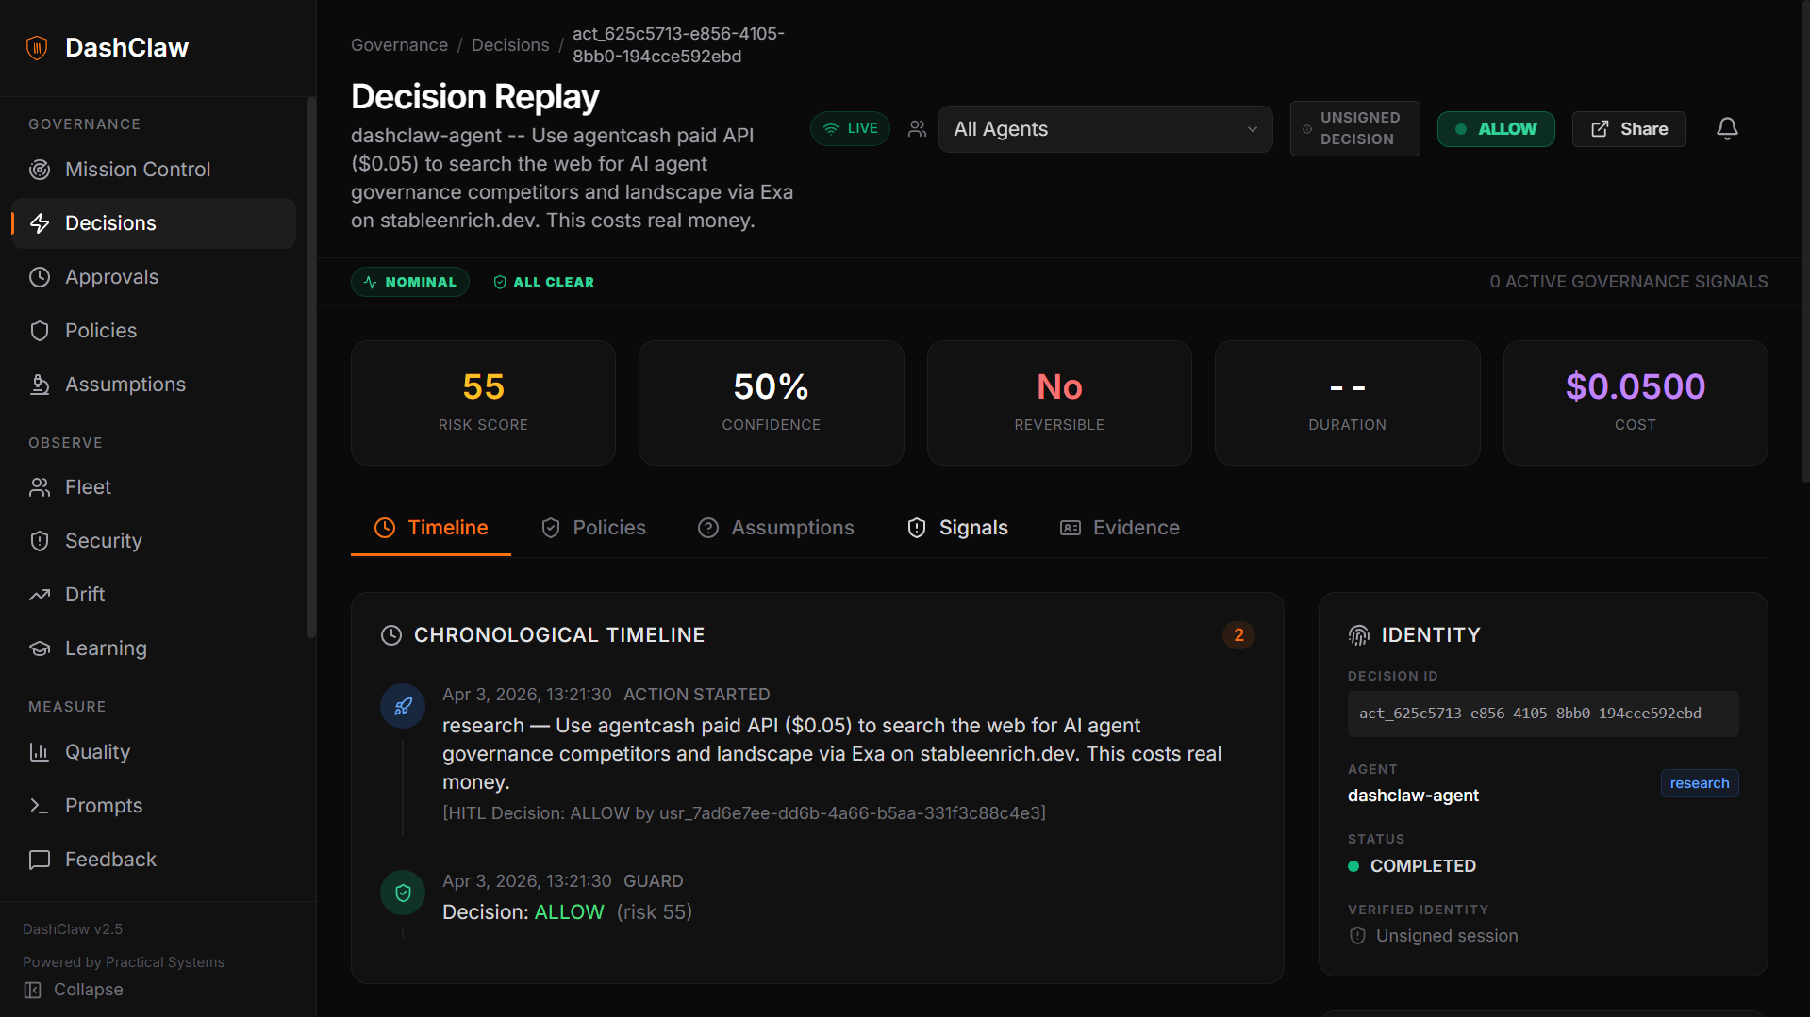Click the Duration card
Screen dimensions: 1810x1017
coord(1348,402)
